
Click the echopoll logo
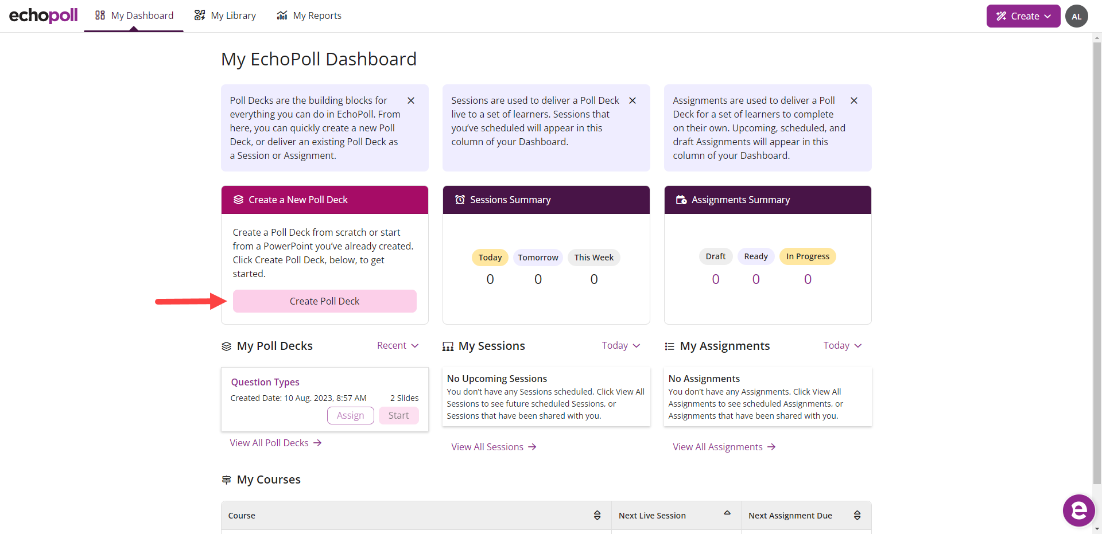pos(42,15)
